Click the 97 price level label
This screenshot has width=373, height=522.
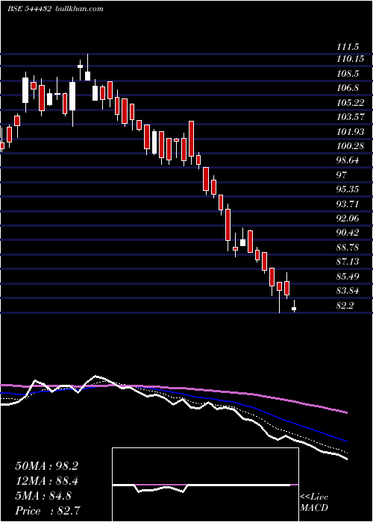(342, 174)
